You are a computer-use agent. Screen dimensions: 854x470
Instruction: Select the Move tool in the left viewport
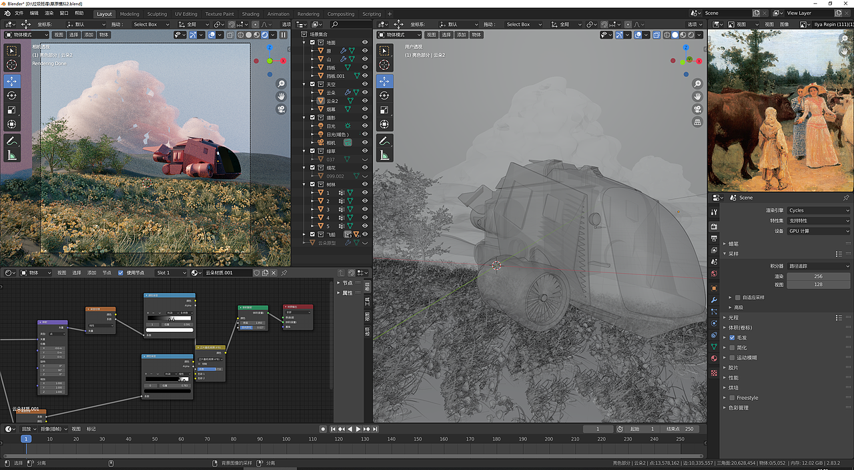coord(12,81)
